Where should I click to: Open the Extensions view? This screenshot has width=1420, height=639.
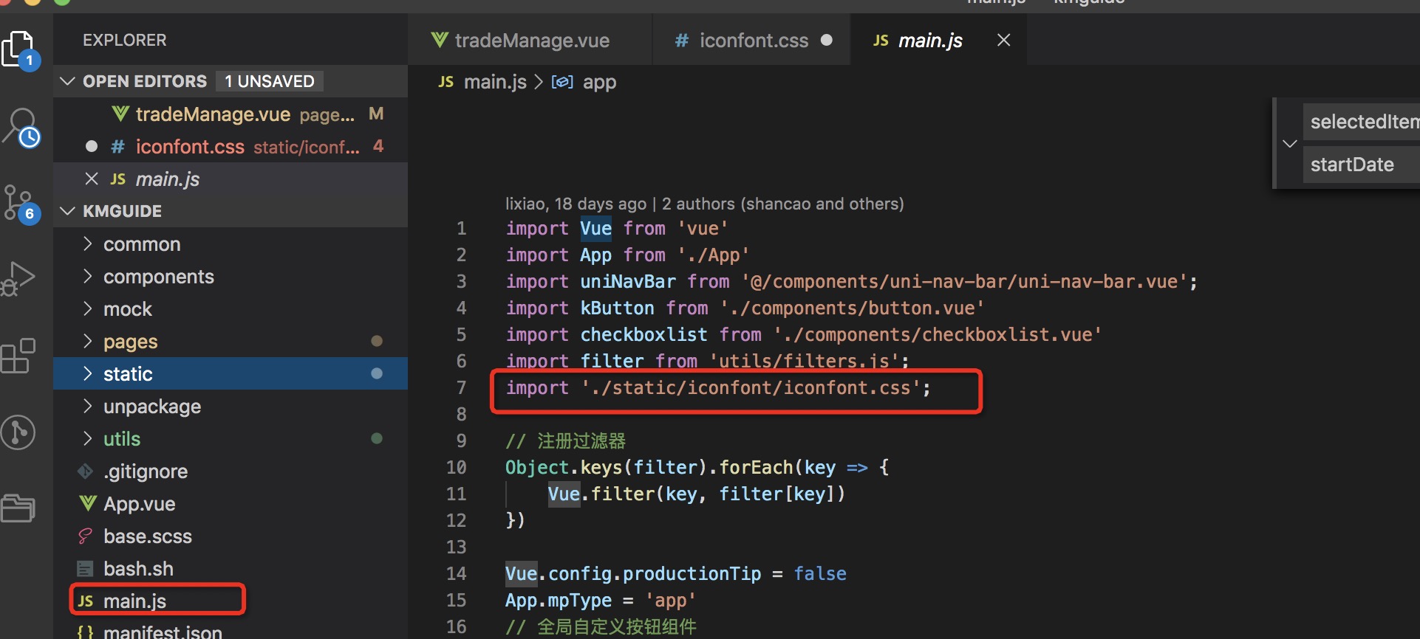coord(18,356)
